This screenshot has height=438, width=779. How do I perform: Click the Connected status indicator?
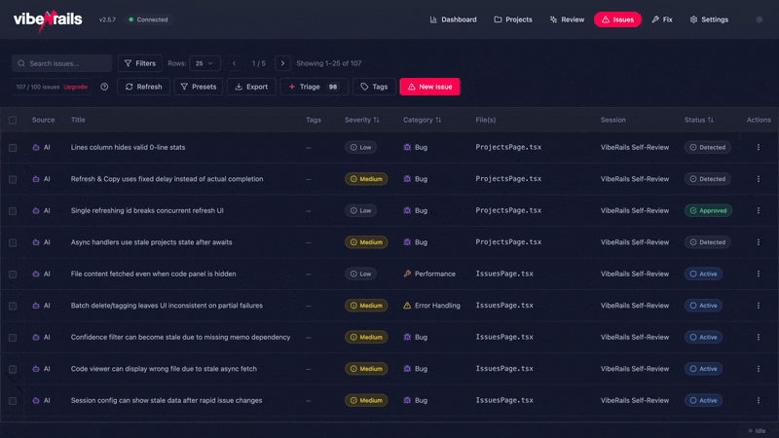coord(148,19)
